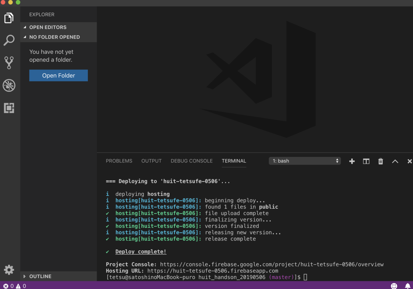The width and height of the screenshot is (413, 289).
Task: Switch to the Output tab
Action: coord(151,161)
